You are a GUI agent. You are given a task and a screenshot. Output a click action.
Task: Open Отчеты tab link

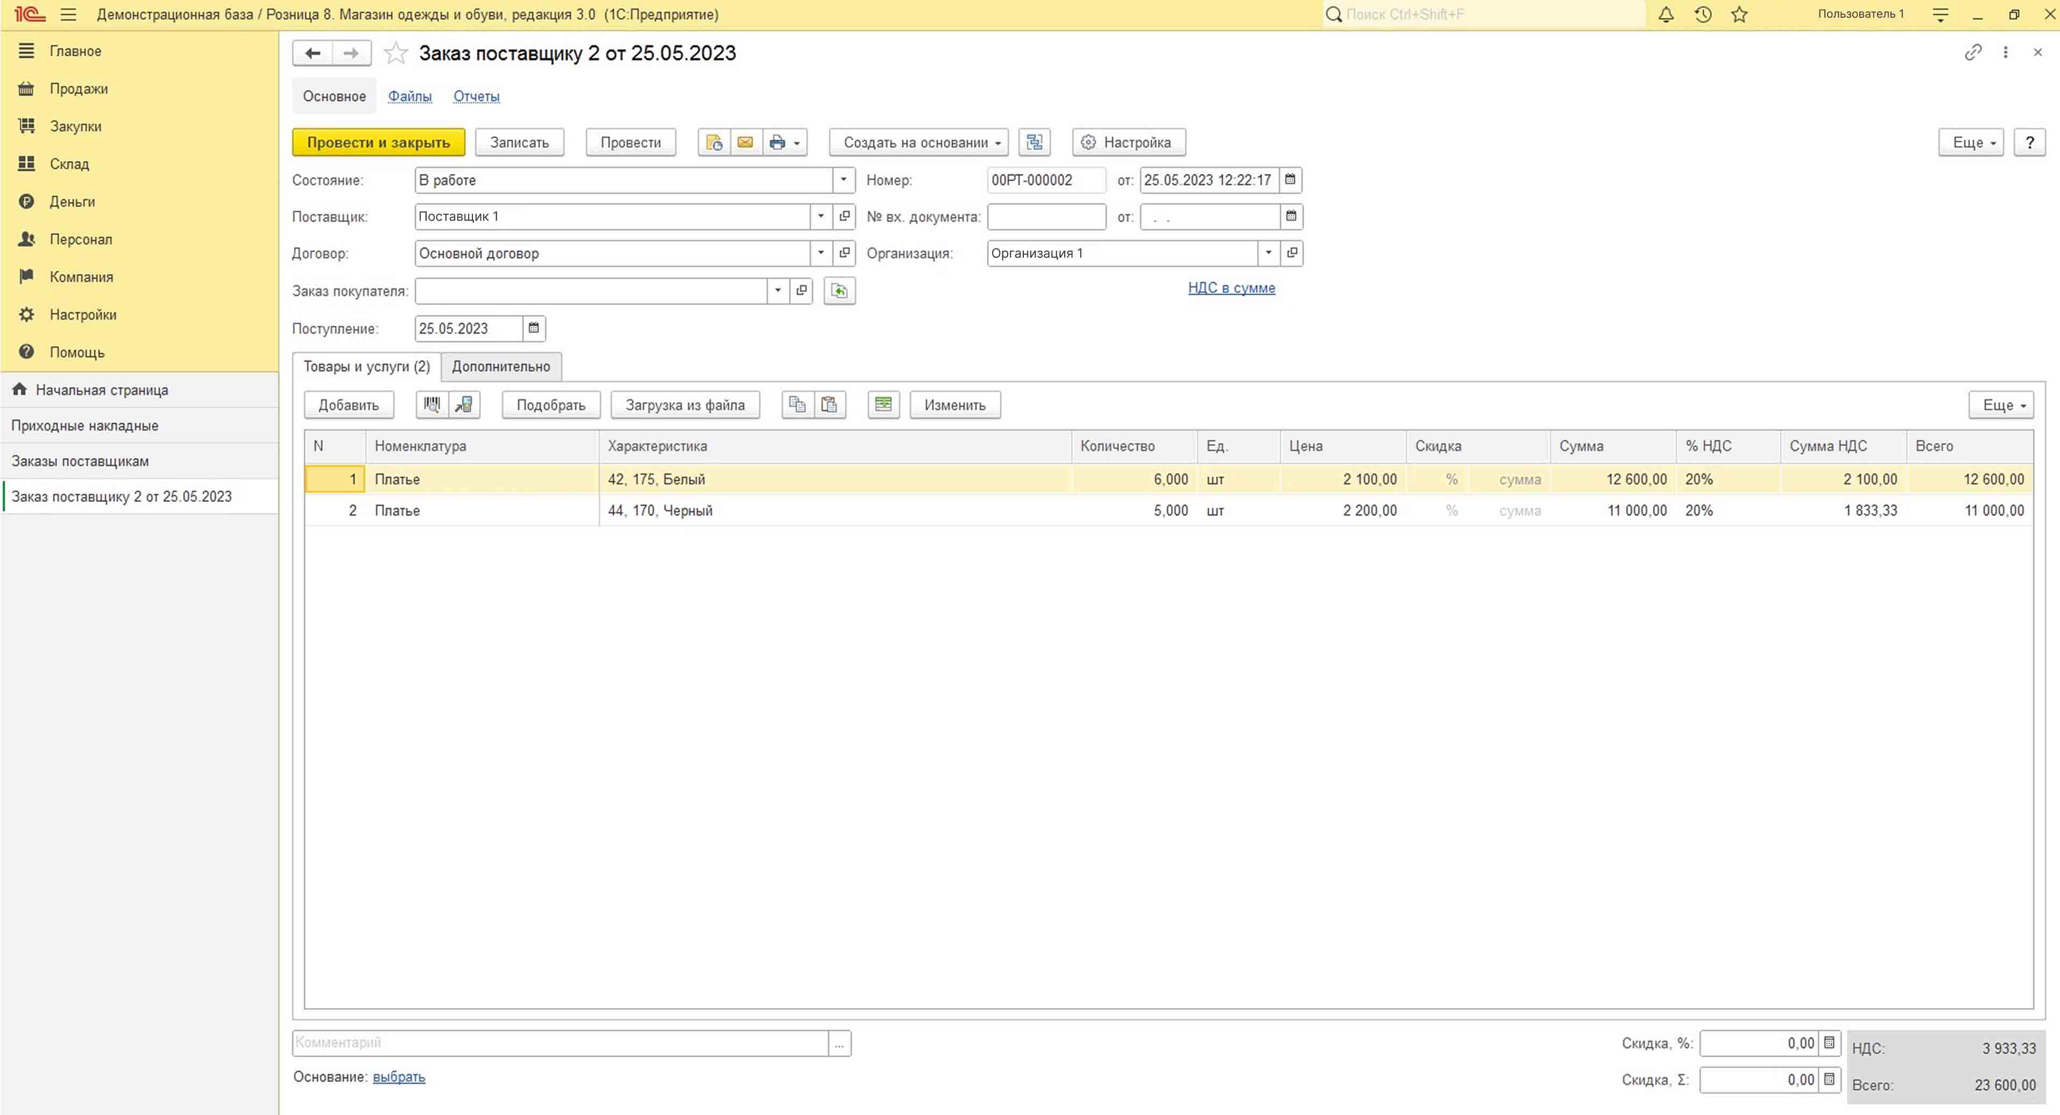(477, 96)
